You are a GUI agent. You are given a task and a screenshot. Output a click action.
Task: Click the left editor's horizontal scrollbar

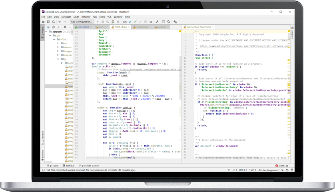pos(120,158)
